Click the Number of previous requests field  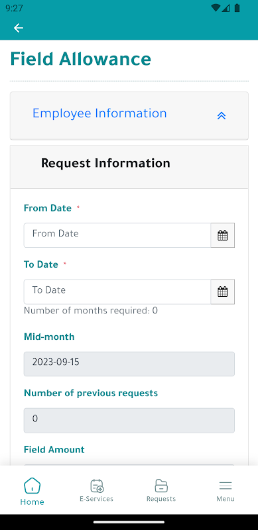[x=129, y=421]
